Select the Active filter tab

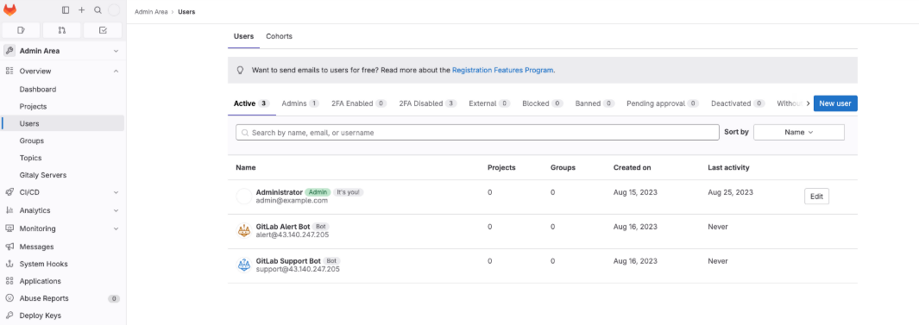251,103
